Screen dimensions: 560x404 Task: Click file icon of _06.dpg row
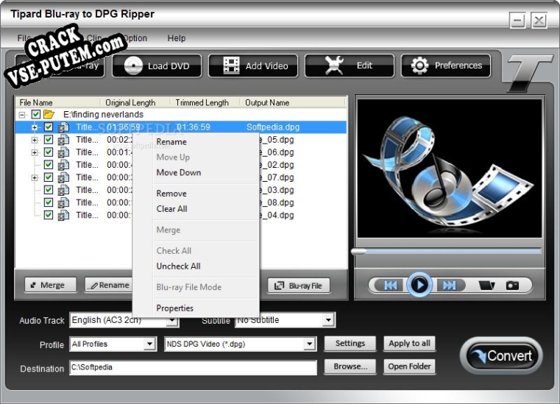click(x=63, y=152)
